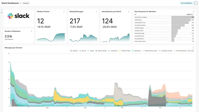
Task: Toggle the helm-k8-deployment legend series
Action: pyautogui.click(x=180, y=51)
